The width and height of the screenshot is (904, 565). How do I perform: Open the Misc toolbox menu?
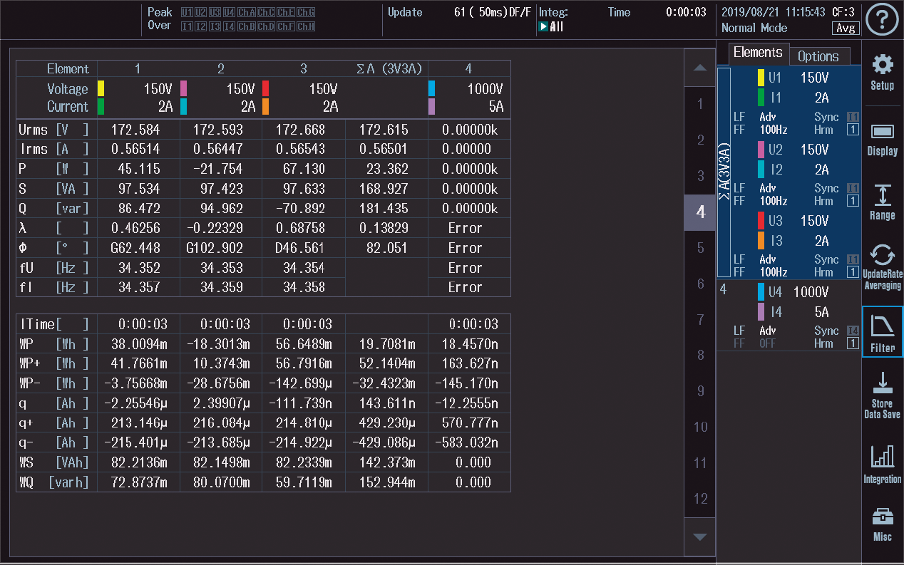pos(883,524)
